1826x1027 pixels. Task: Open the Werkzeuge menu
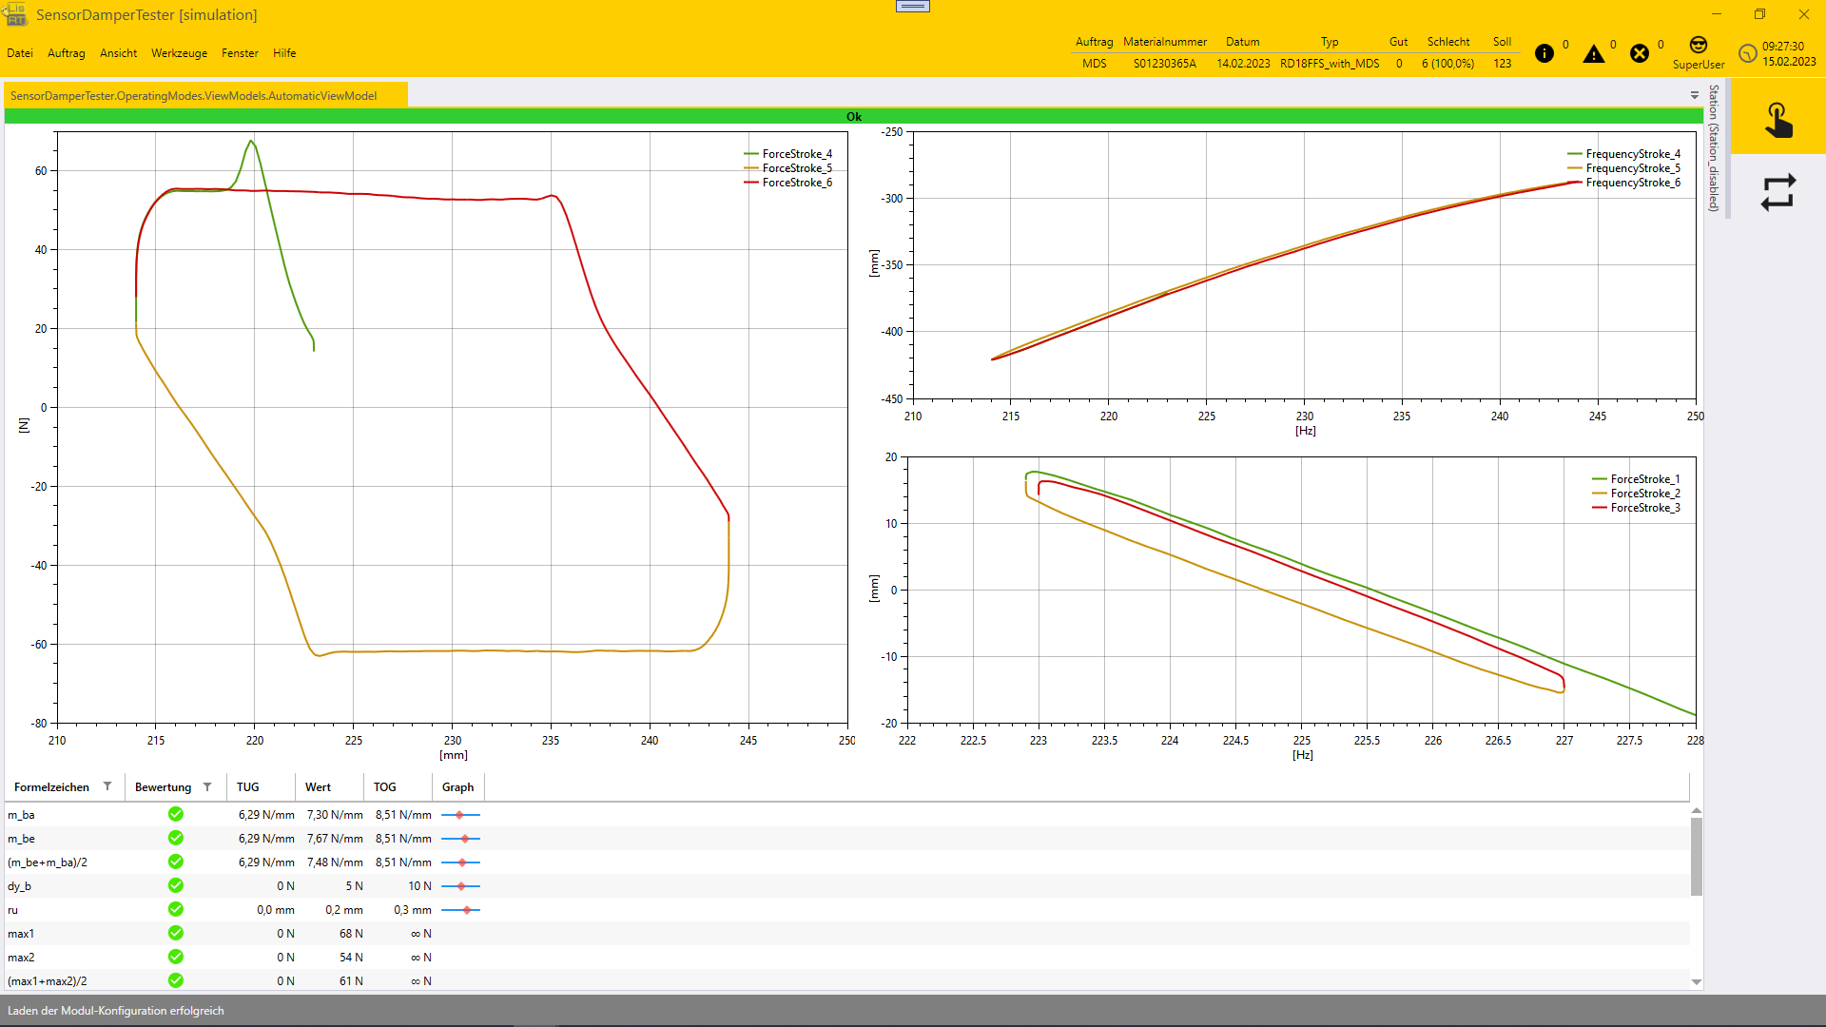coord(179,53)
